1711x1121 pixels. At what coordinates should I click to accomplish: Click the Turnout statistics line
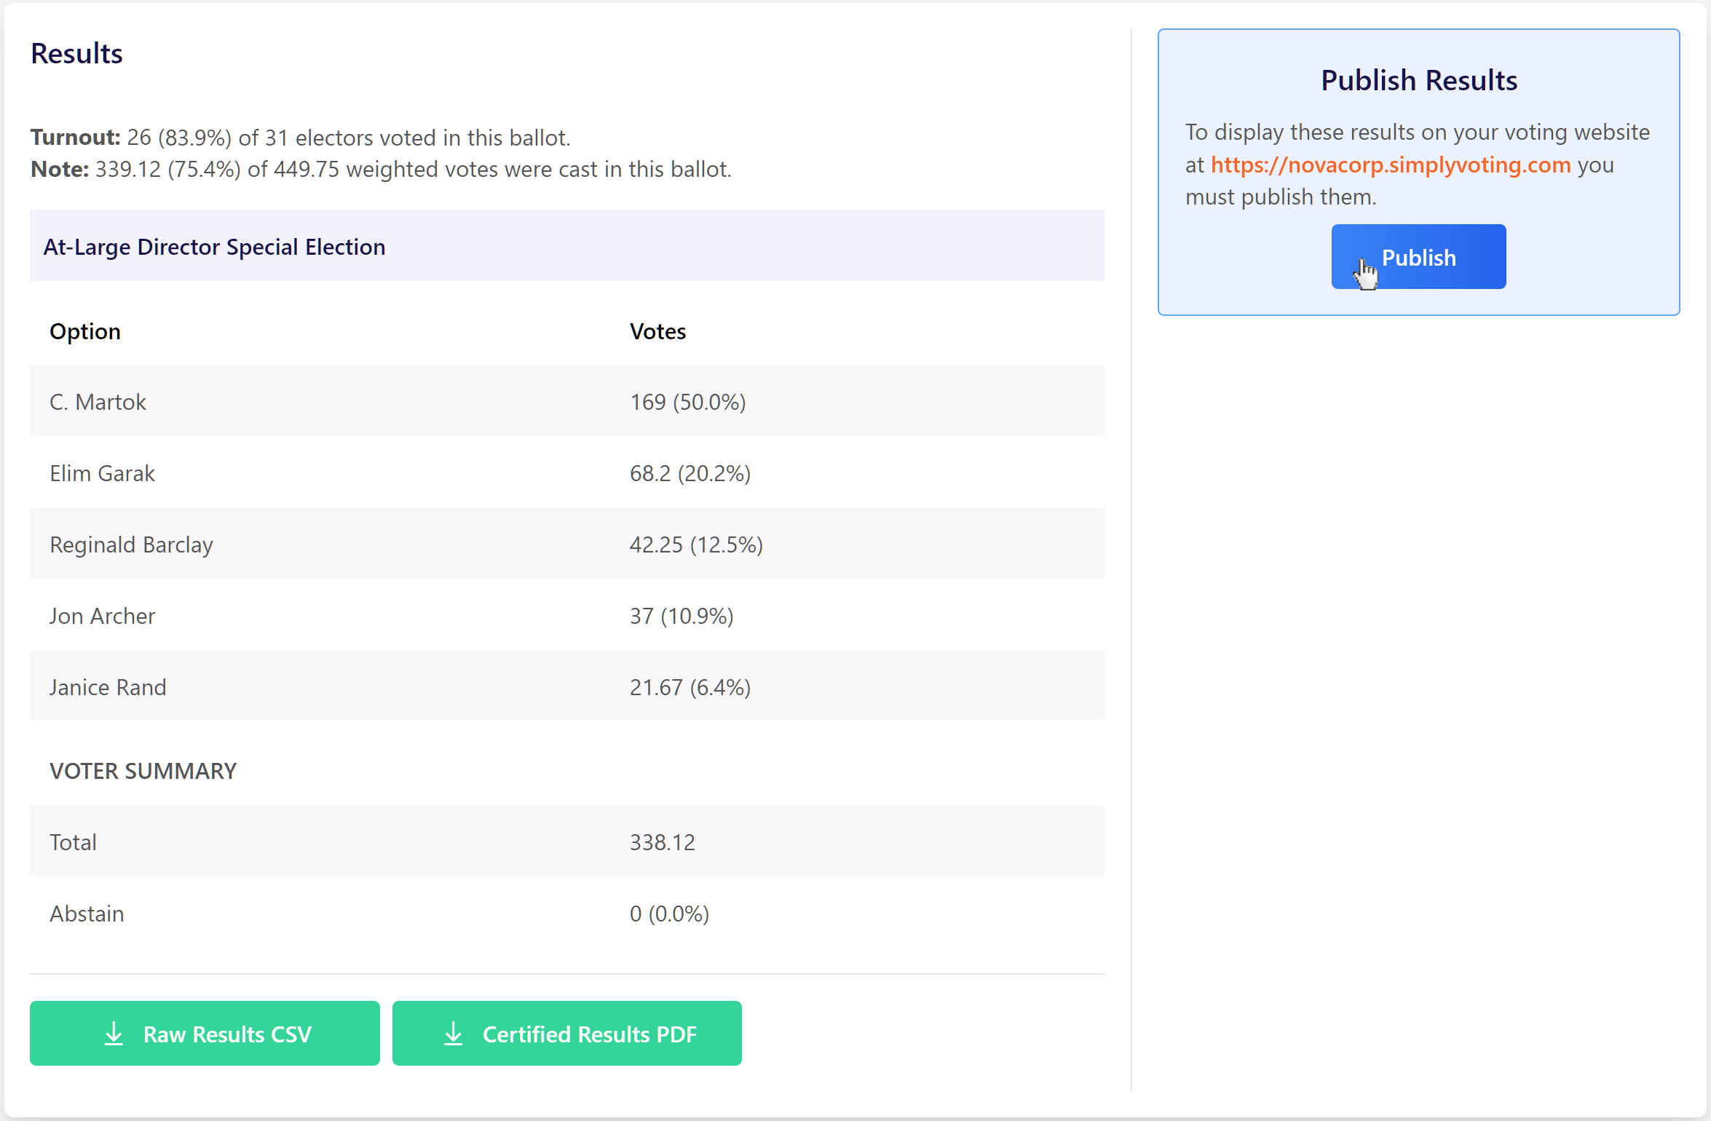point(300,138)
